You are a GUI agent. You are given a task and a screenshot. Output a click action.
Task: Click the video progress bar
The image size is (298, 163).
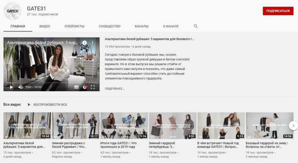pos(51,83)
